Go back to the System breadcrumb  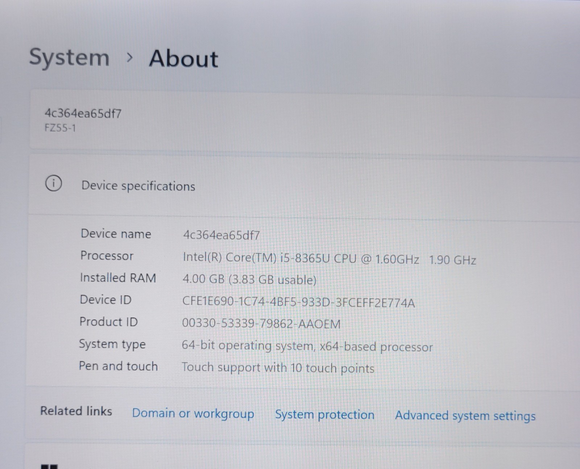coord(69,58)
